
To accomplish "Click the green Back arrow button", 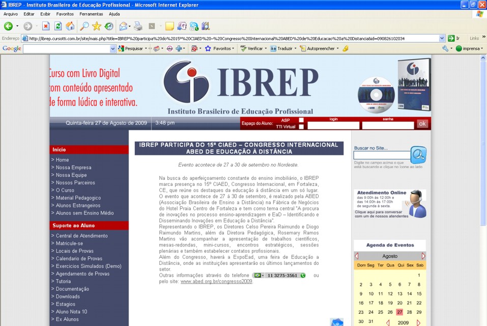I will [8, 26].
